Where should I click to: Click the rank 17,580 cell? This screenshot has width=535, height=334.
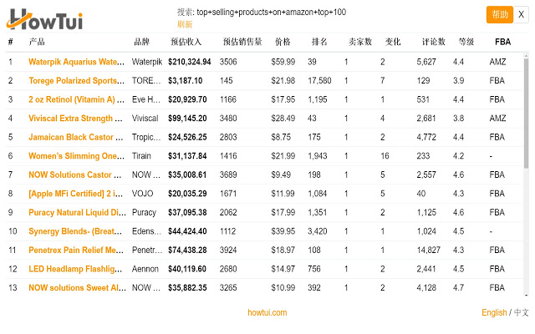click(319, 81)
